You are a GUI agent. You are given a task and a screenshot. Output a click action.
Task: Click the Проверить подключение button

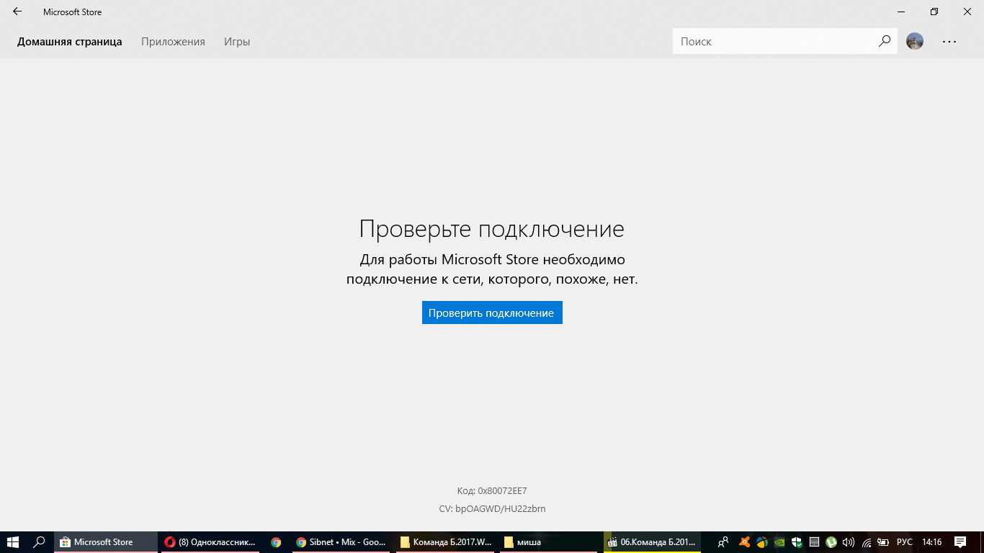point(492,313)
